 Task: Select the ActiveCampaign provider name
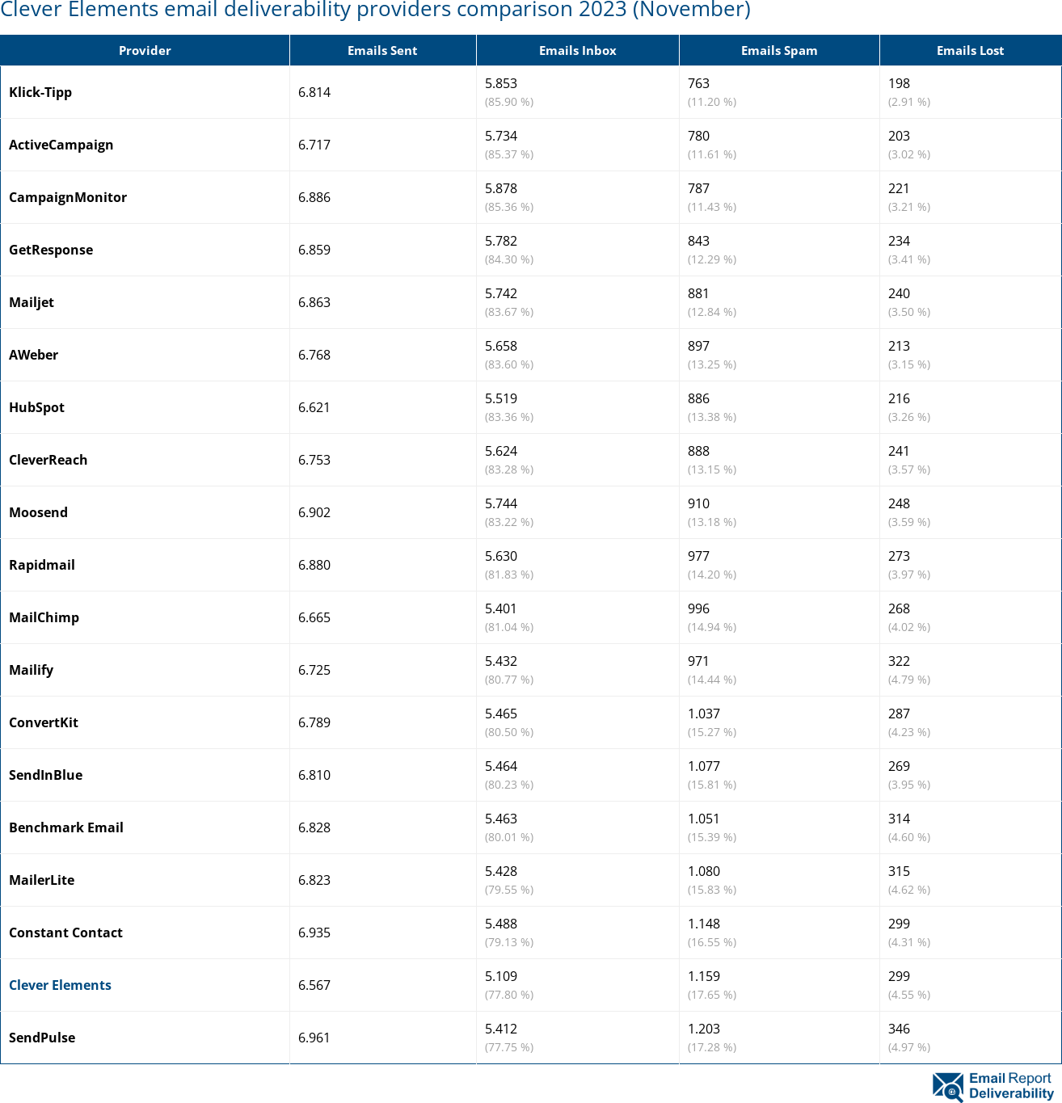pyautogui.click(x=61, y=145)
